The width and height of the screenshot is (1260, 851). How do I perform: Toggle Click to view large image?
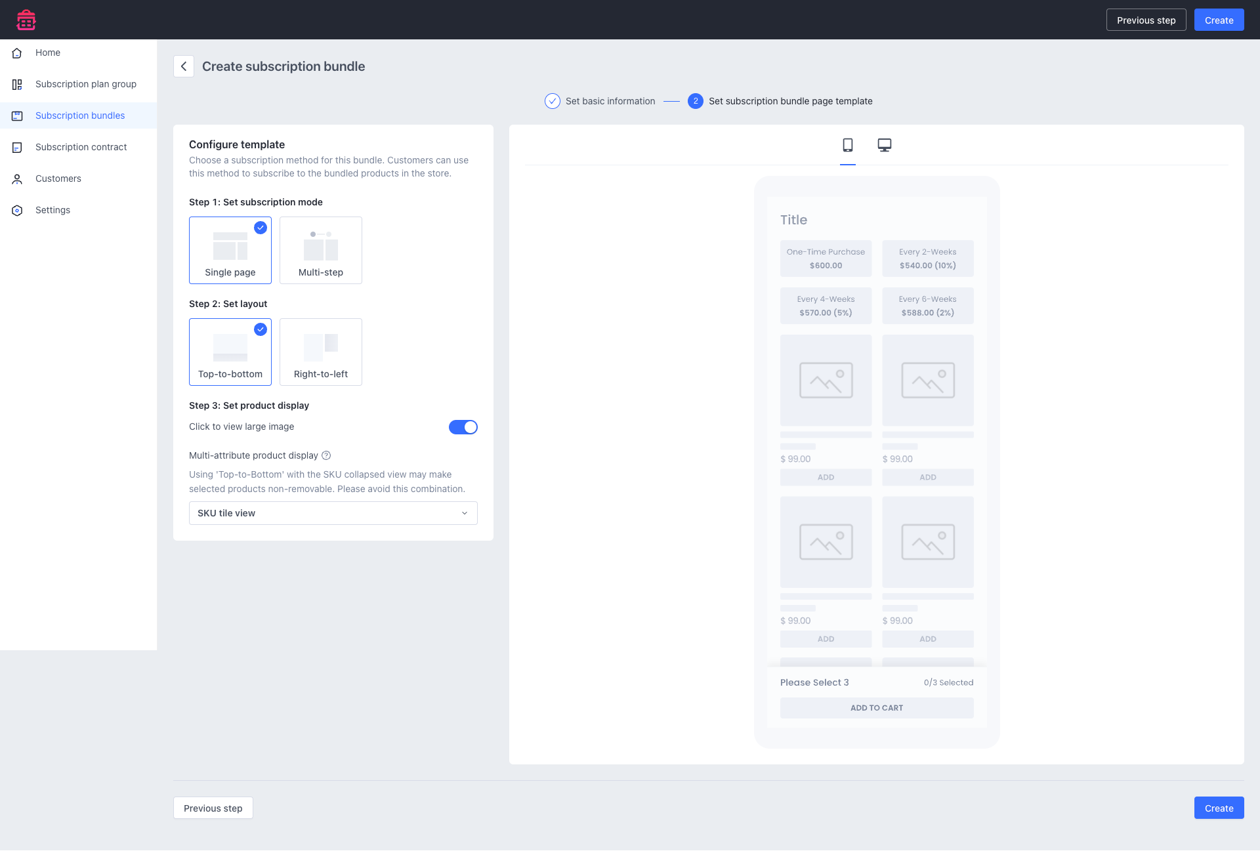[463, 427]
